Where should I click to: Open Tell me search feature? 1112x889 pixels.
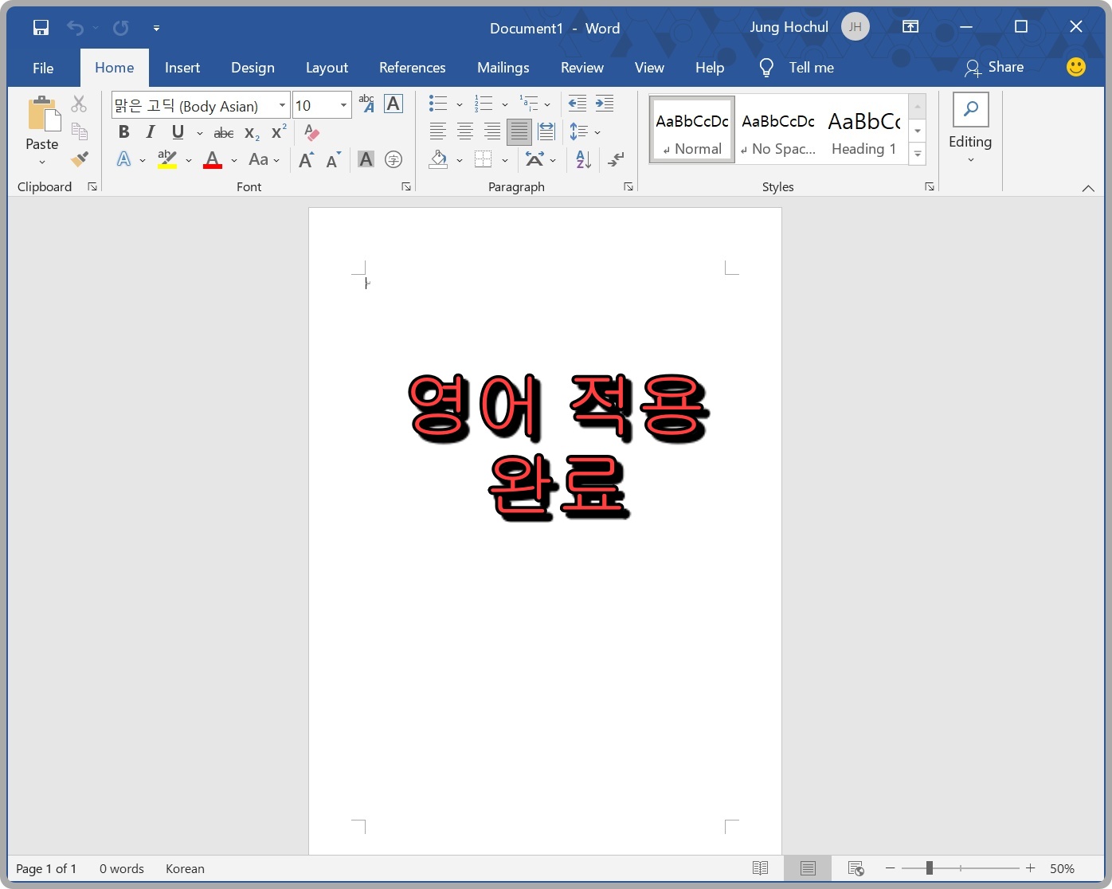click(x=810, y=68)
